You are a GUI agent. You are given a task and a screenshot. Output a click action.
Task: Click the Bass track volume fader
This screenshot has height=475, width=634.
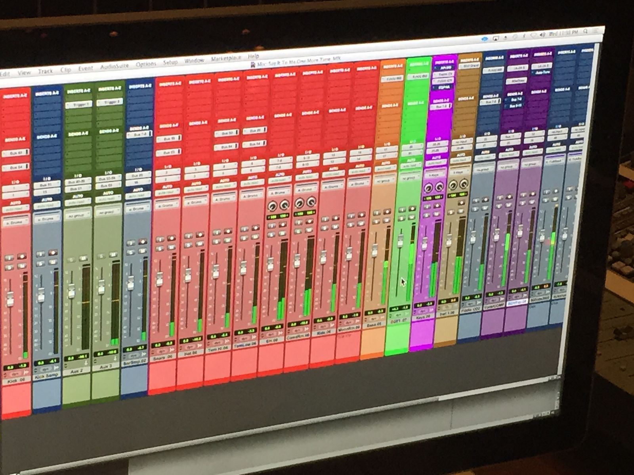coord(375,250)
